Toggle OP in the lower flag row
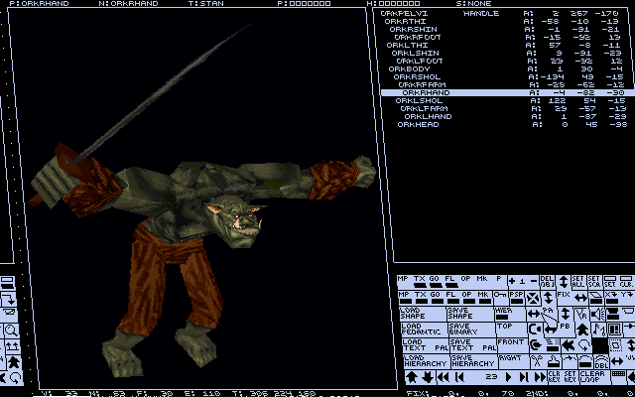This screenshot has width=635, height=397. [x=467, y=298]
